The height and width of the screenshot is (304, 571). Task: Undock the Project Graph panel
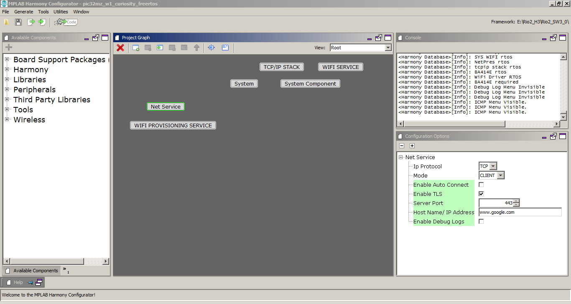(x=379, y=38)
